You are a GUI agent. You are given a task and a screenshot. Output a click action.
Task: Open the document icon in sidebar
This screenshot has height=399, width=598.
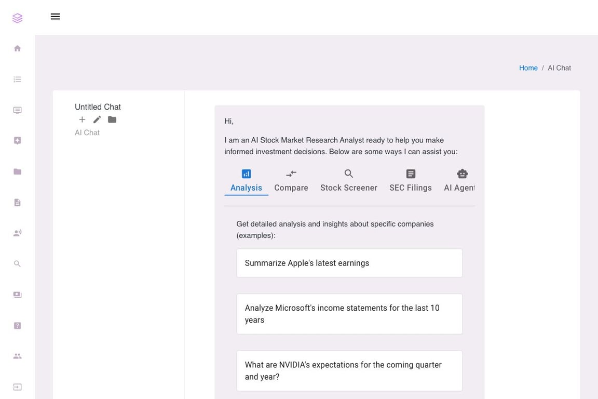[x=17, y=203]
